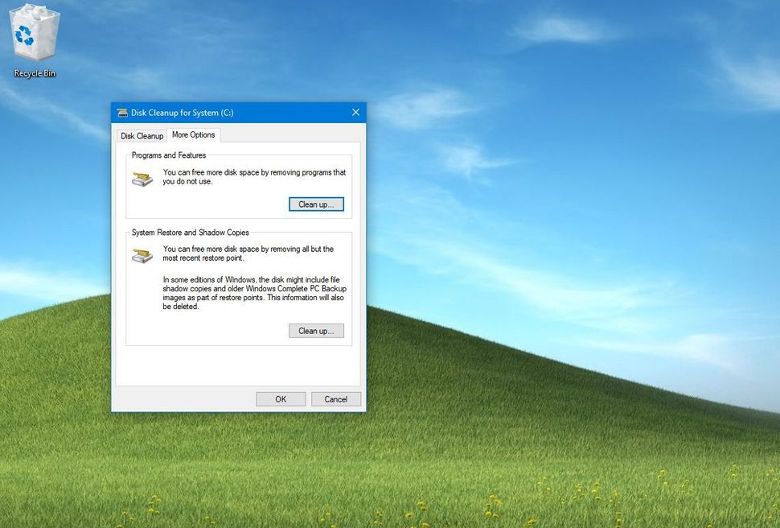Screen dimensions: 780x528
Task: Switch to the Disk Cleanup tab
Action: [x=142, y=135]
